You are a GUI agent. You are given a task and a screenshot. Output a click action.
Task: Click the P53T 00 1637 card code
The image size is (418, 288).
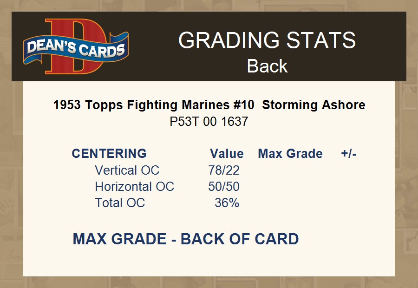click(209, 122)
